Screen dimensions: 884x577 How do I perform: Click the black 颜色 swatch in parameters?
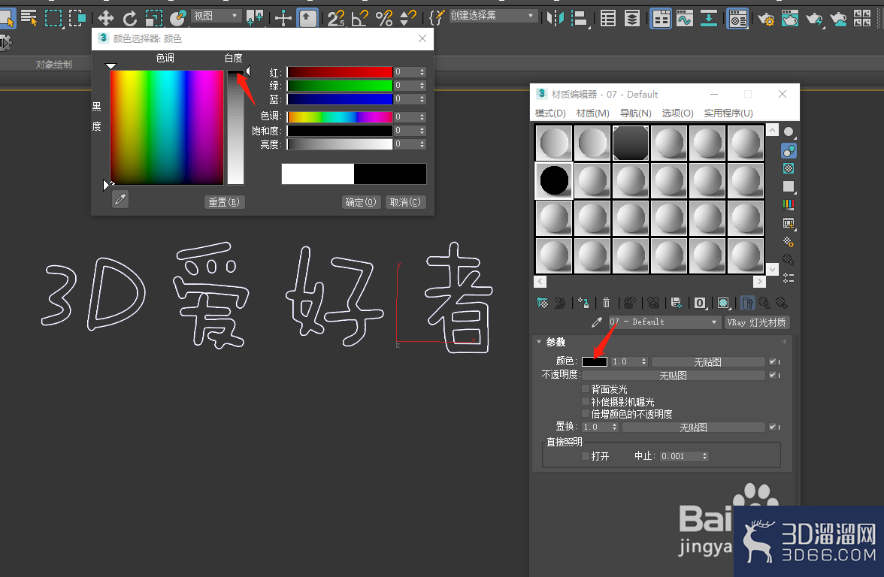point(595,362)
